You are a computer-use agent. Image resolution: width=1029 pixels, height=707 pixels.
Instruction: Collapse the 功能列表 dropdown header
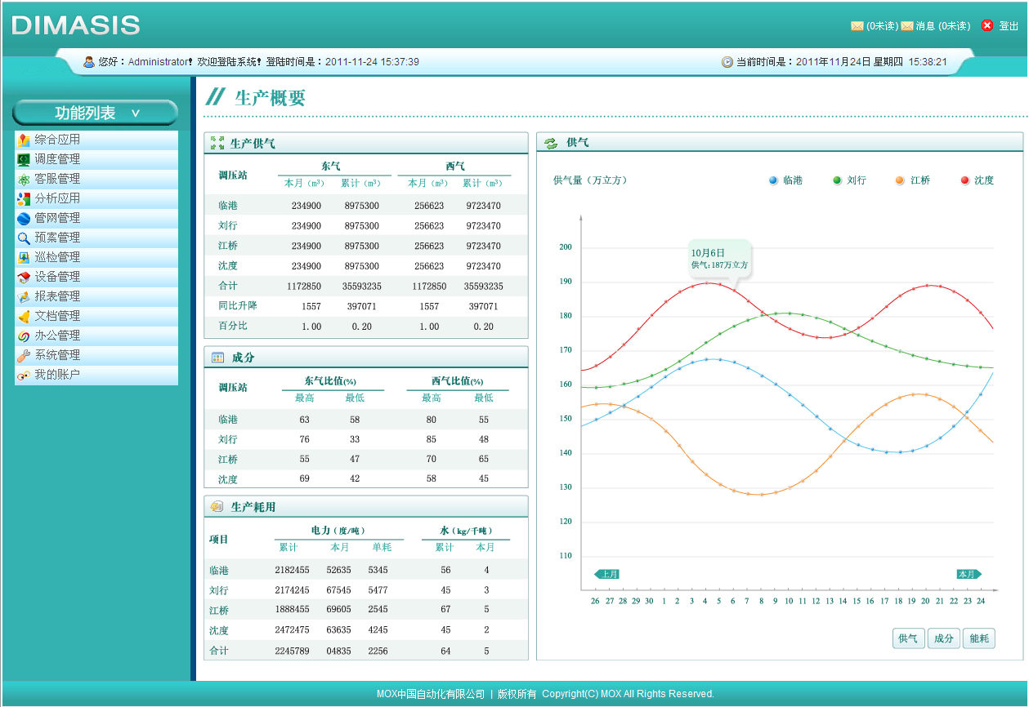pyautogui.click(x=96, y=113)
